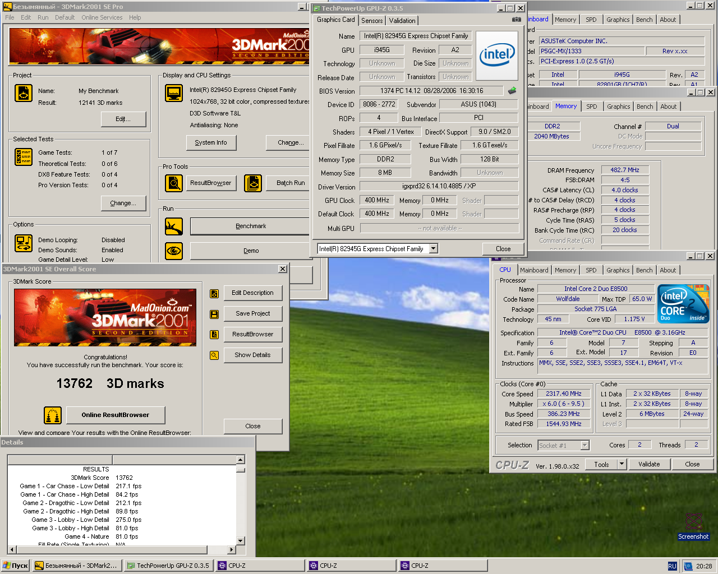Image resolution: width=718 pixels, height=574 pixels.
Task: Click Change... under Selected Tests
Action: (x=123, y=203)
